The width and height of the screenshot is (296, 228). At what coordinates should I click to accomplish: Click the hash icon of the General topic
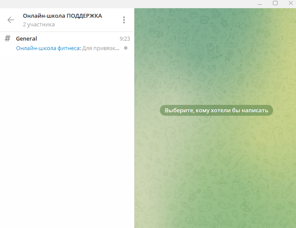7,38
